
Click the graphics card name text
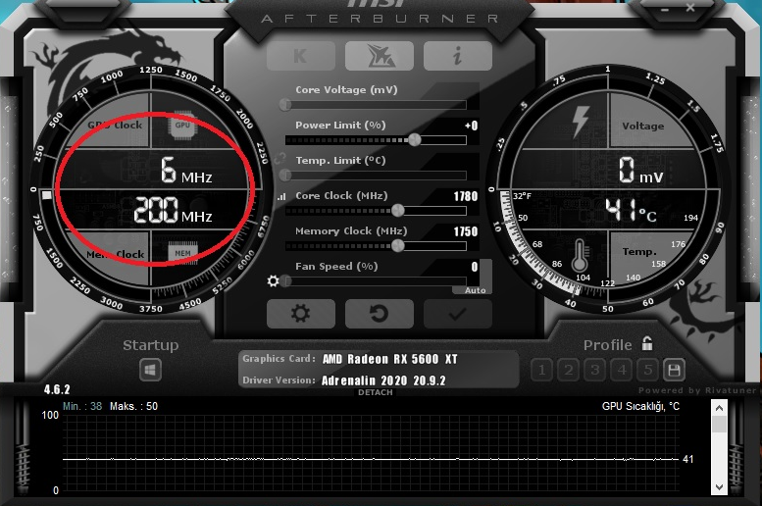click(x=390, y=359)
